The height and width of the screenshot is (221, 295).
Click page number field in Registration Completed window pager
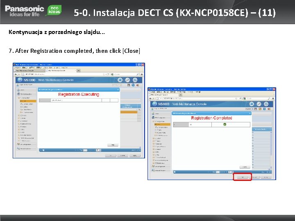[x=218, y=172]
